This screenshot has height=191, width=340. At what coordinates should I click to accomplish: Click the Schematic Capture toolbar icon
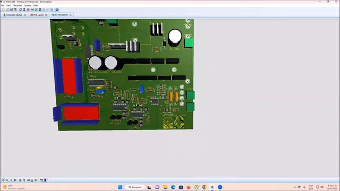[24, 10]
